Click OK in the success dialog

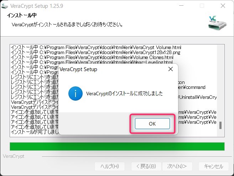pos(152,123)
